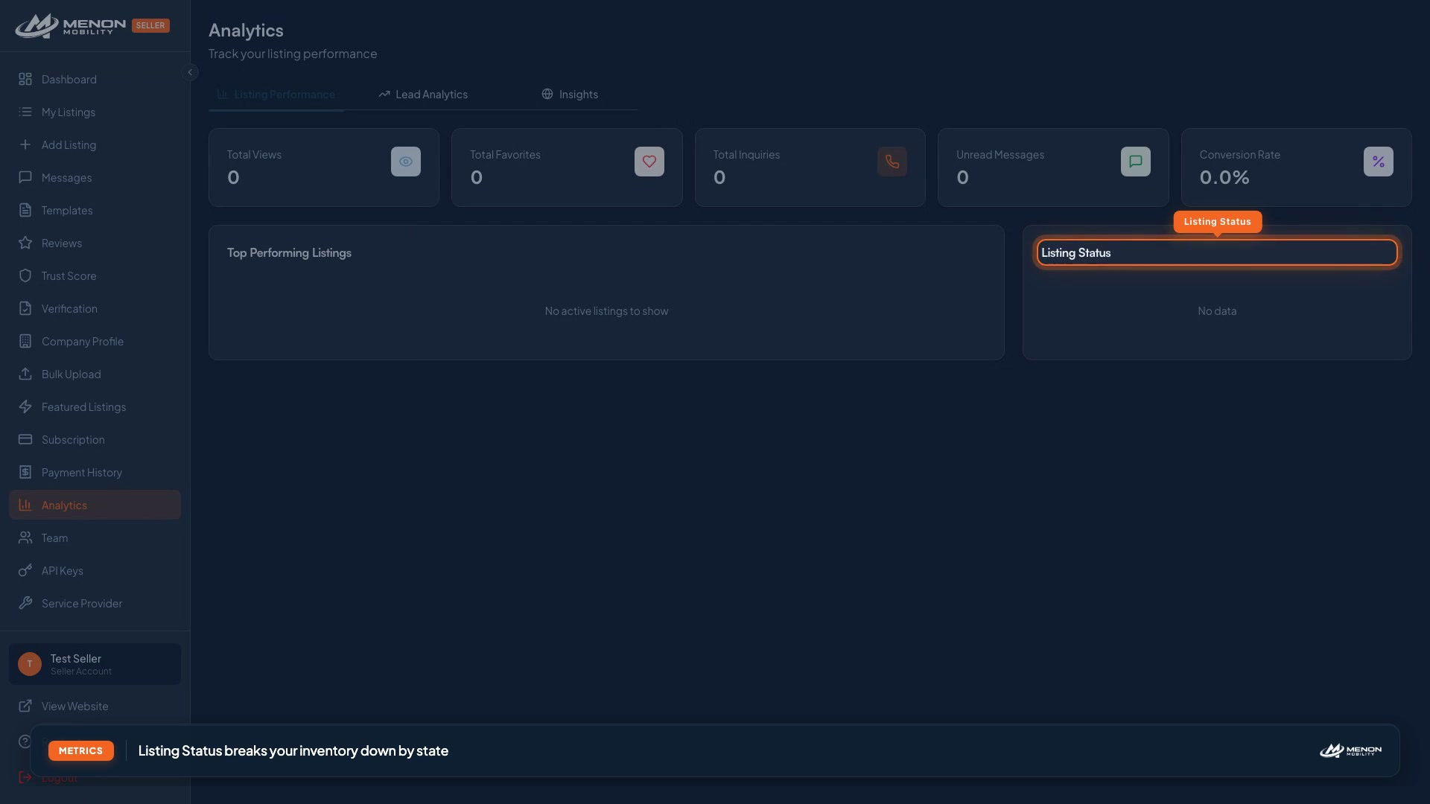Click the Total Views eye icon

pyautogui.click(x=406, y=162)
